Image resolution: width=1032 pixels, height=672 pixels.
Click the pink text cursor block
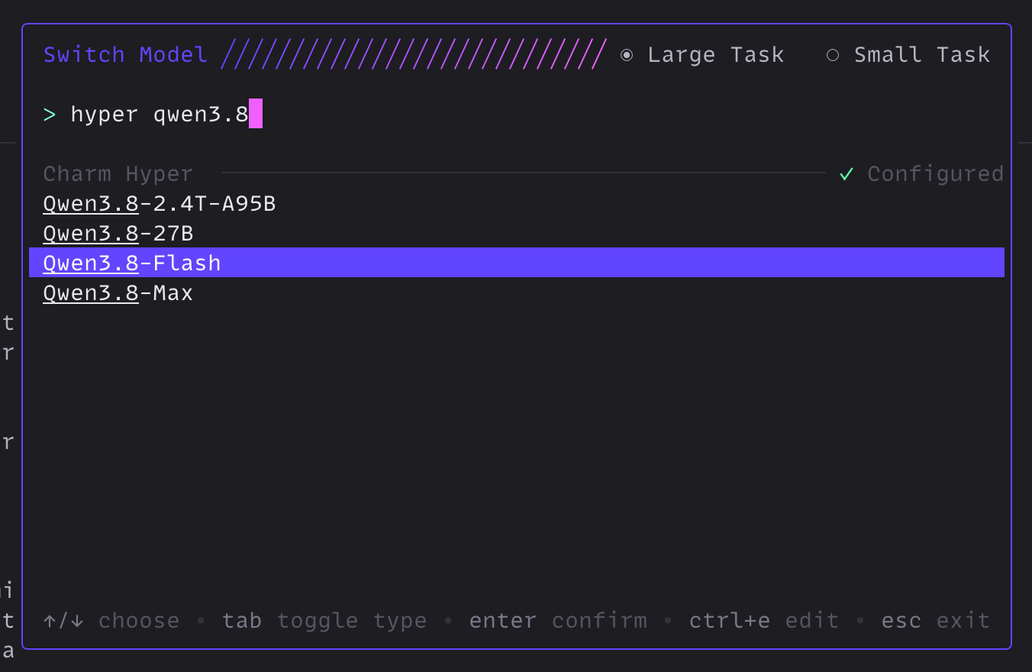[x=256, y=114]
